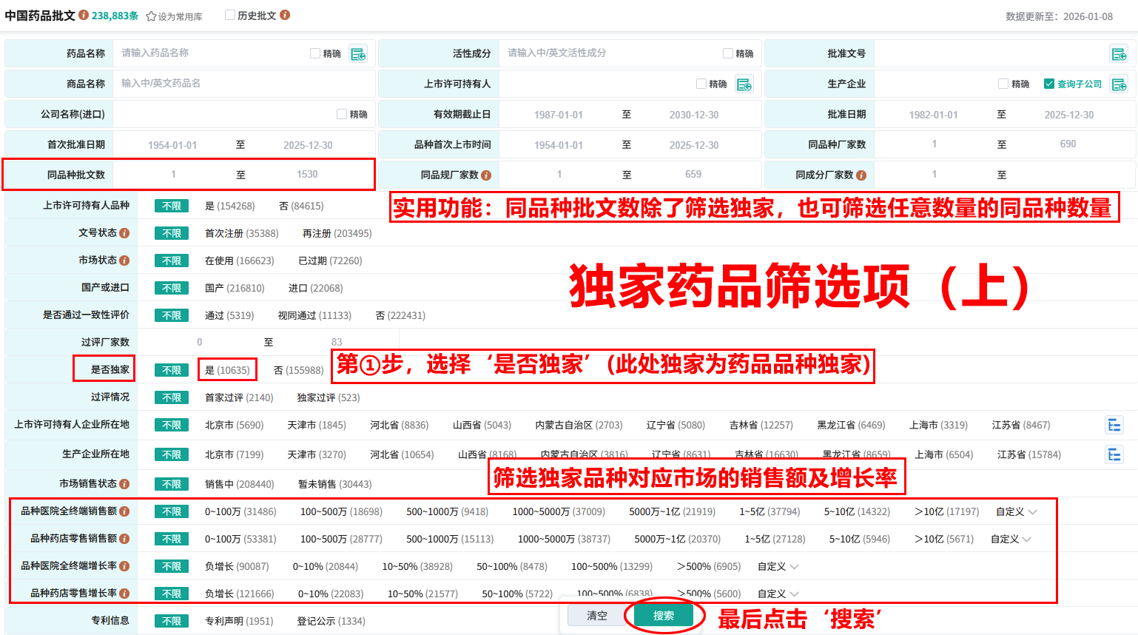Screen dimensions: 1138x635
Task: Enable the 历史批文 checkbox
Action: pos(230,15)
